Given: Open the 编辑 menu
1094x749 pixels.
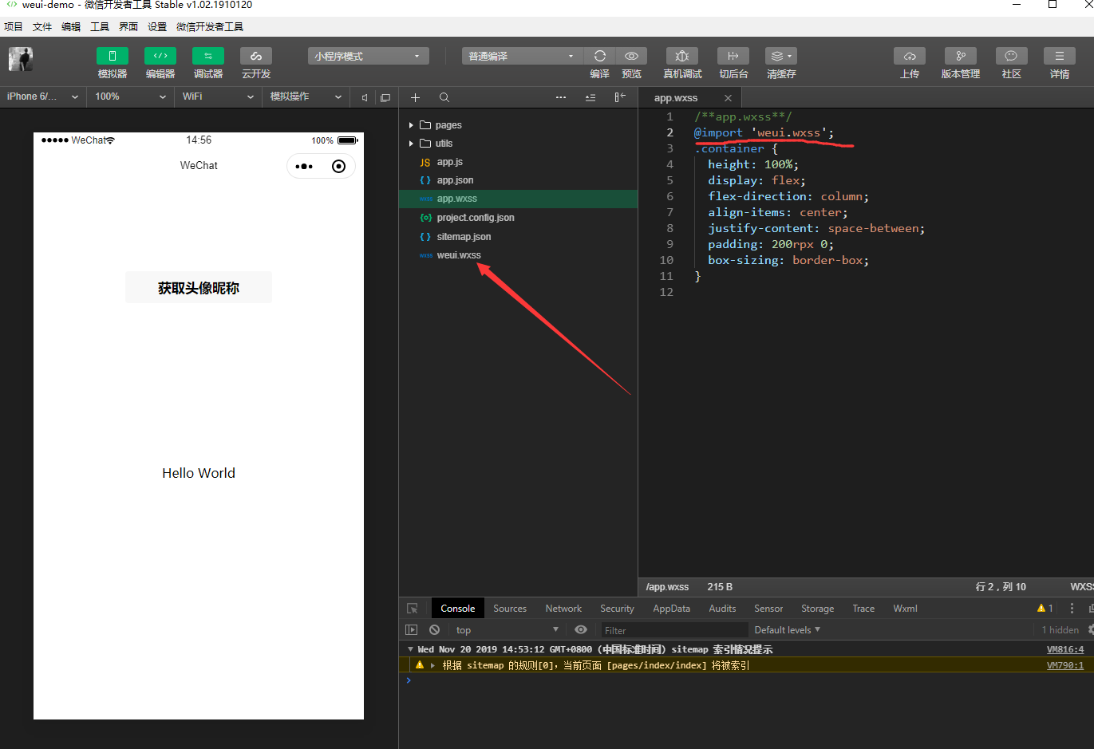Looking at the screenshot, I should 71,27.
